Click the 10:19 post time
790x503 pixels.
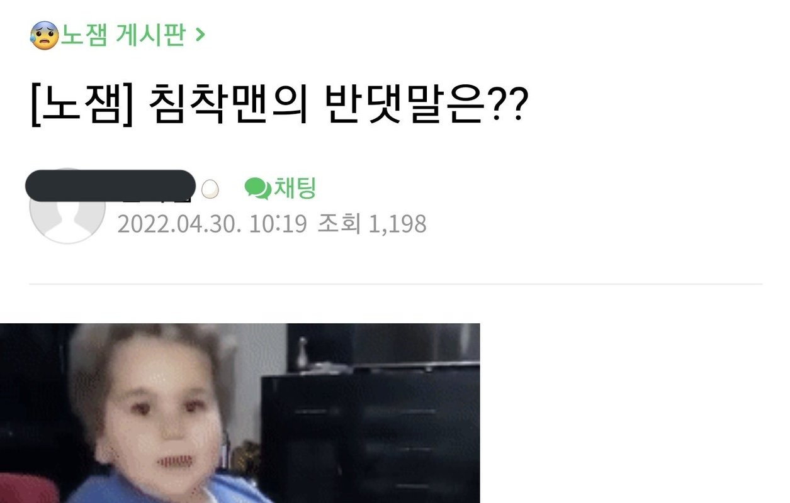278,224
